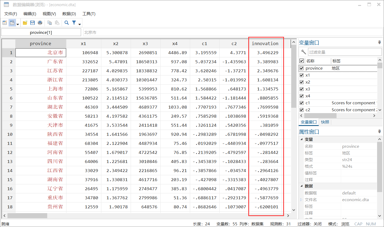384x227 pixels.
Task: Uncheck the x1 variable checkbox
Action: coord(302,75)
